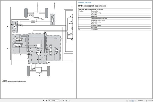The image size is (153, 102).
Task: Click the Y10 solenoid valve label
Action: [x=15, y=37]
